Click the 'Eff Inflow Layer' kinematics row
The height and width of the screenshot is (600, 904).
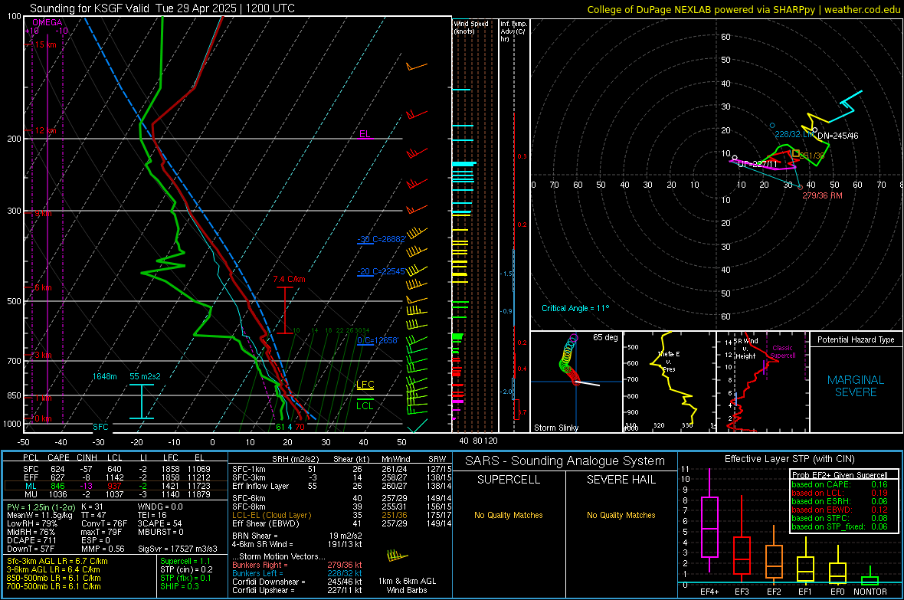pos(340,486)
